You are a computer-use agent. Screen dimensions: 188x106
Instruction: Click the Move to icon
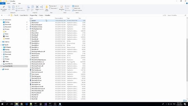[x=28, y=7]
